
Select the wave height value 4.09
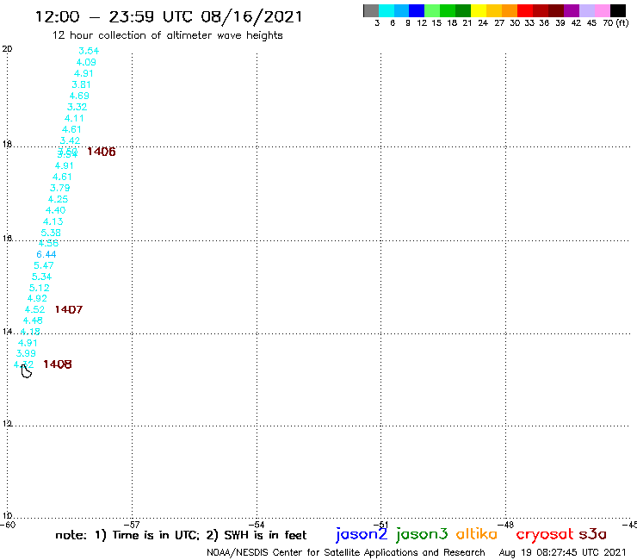[x=86, y=62]
